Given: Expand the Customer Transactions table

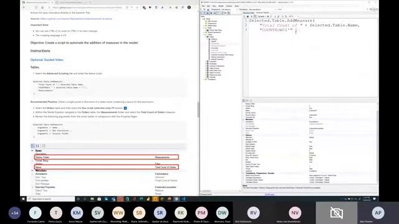Looking at the screenshot, I should tap(205, 66).
